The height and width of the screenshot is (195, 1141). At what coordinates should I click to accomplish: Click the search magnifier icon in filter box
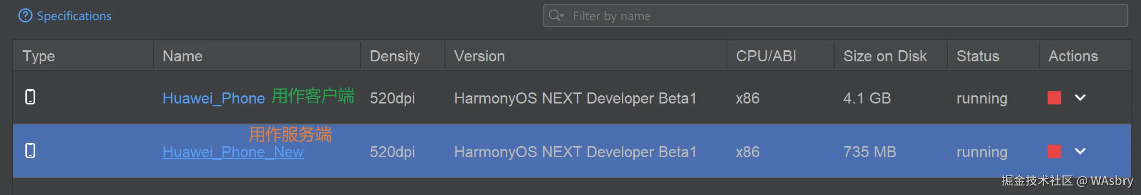(556, 16)
